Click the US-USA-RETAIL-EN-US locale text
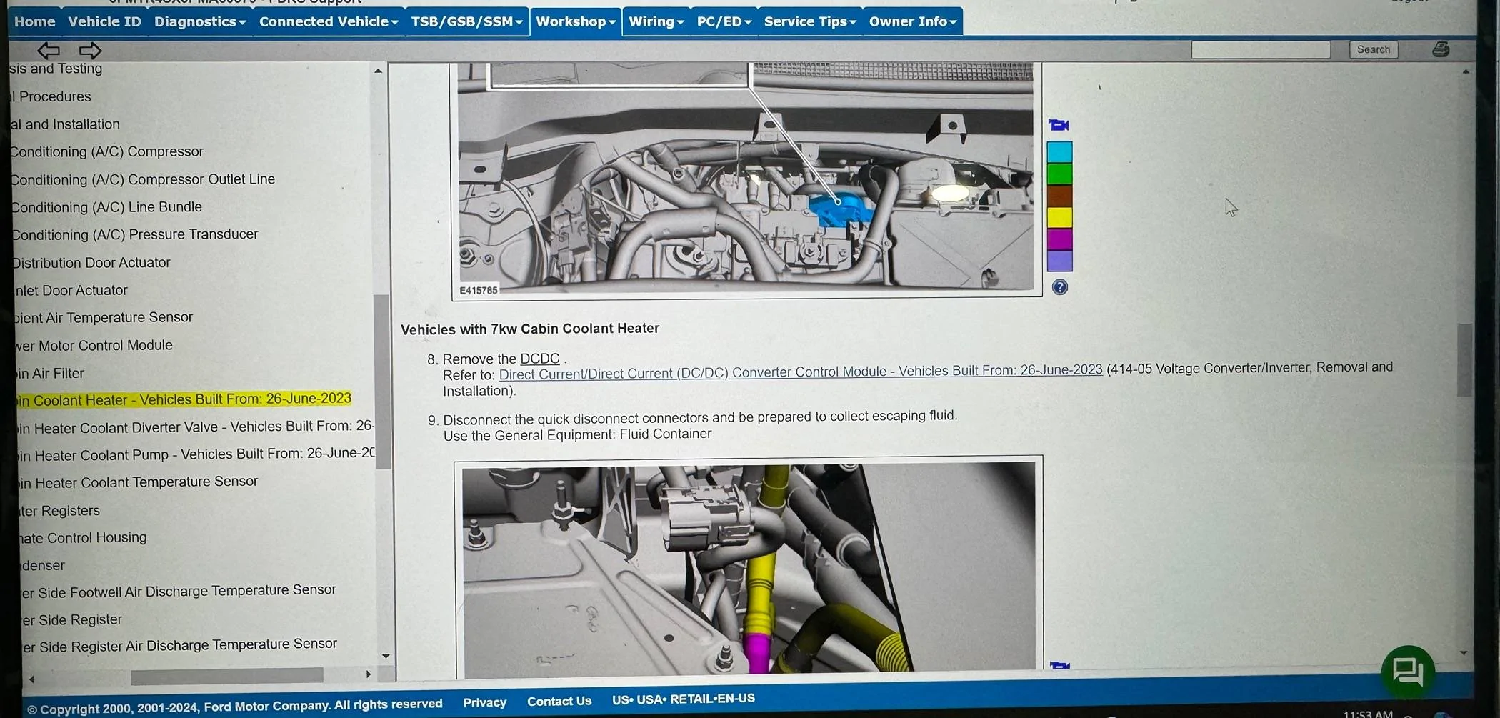Viewport: 1500px width, 718px height. (x=683, y=699)
